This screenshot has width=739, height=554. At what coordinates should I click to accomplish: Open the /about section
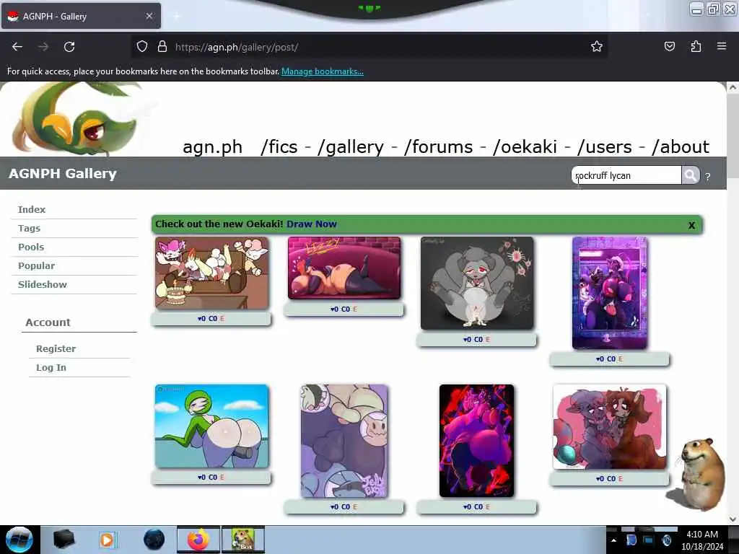click(x=680, y=147)
